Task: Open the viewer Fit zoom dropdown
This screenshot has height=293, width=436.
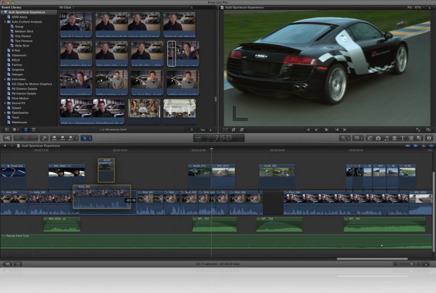Action: pyautogui.click(x=416, y=8)
